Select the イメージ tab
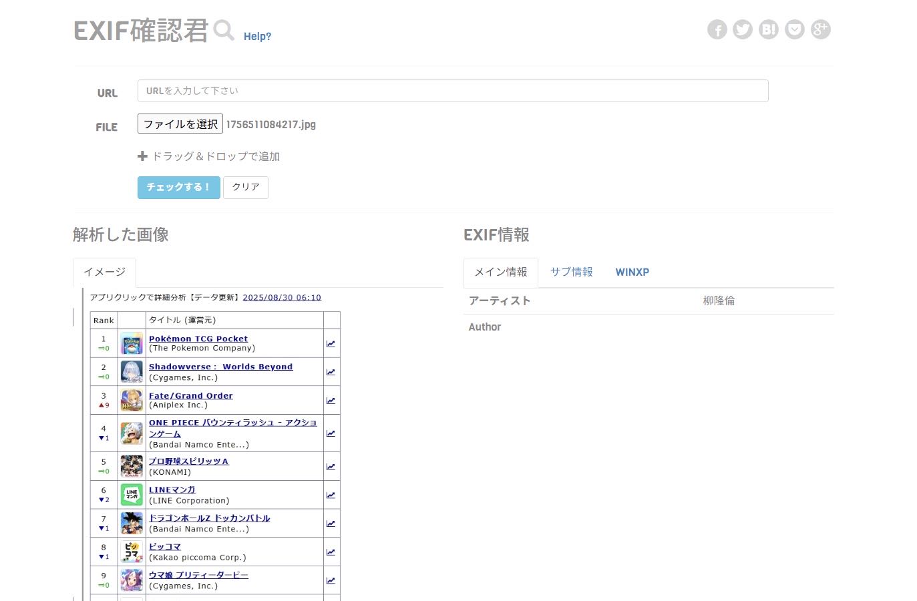This screenshot has width=917, height=601. click(104, 272)
